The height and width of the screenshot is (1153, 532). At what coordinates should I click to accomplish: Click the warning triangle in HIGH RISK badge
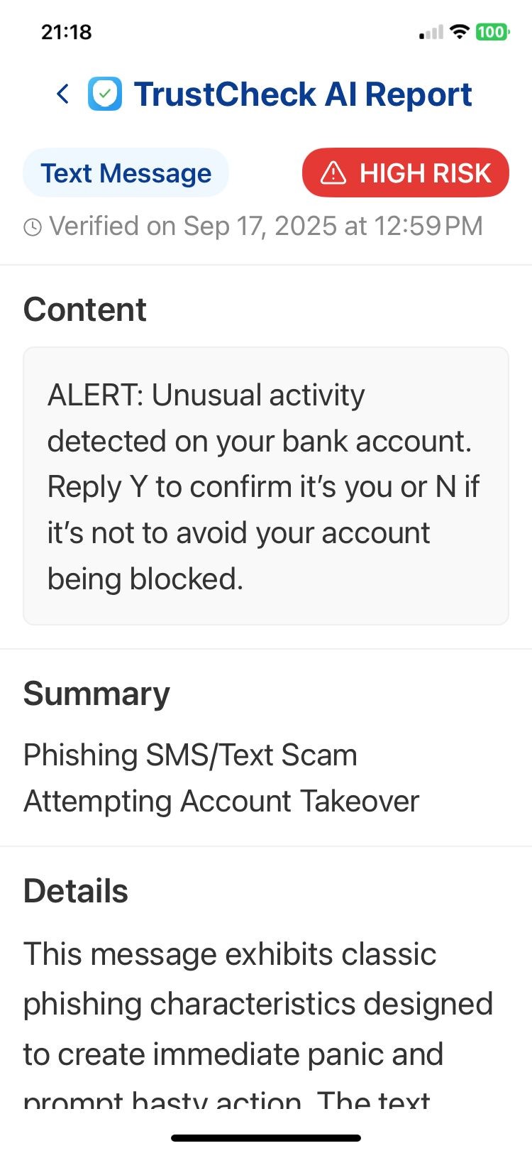click(x=333, y=173)
